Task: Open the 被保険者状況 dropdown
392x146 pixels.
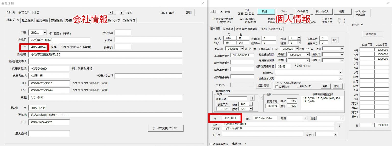Action: click(340, 78)
